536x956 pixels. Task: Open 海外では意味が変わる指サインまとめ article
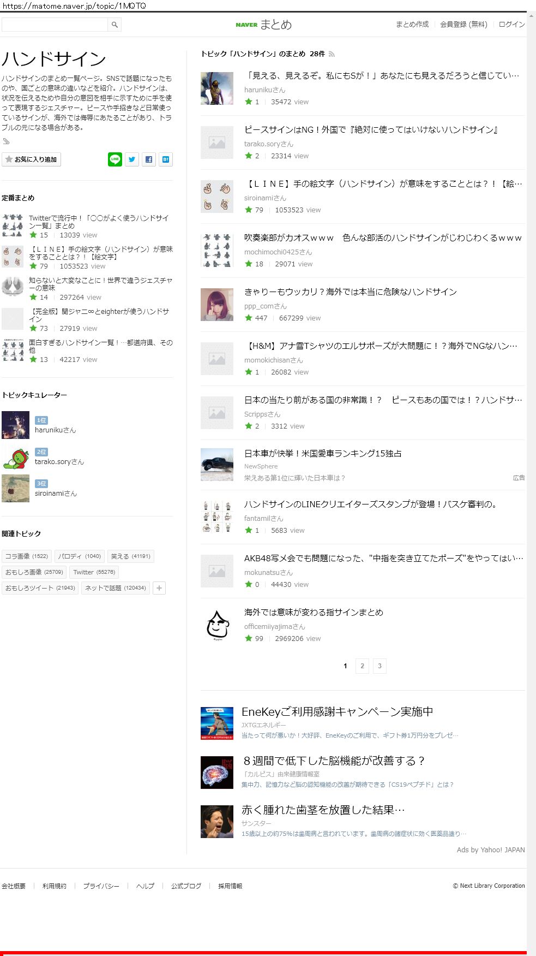coord(314,613)
